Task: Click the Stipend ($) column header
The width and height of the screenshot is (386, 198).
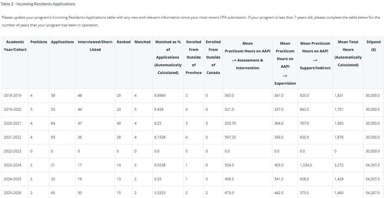Action: tap(373, 46)
